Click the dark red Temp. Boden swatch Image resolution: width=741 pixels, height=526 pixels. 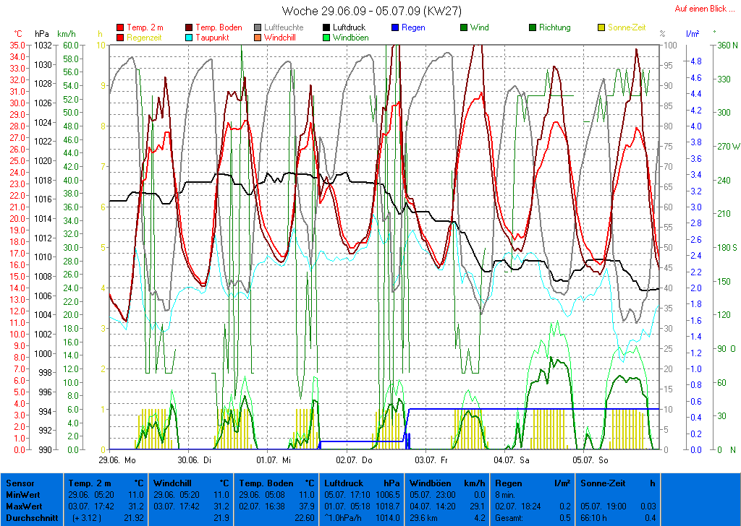(x=190, y=28)
